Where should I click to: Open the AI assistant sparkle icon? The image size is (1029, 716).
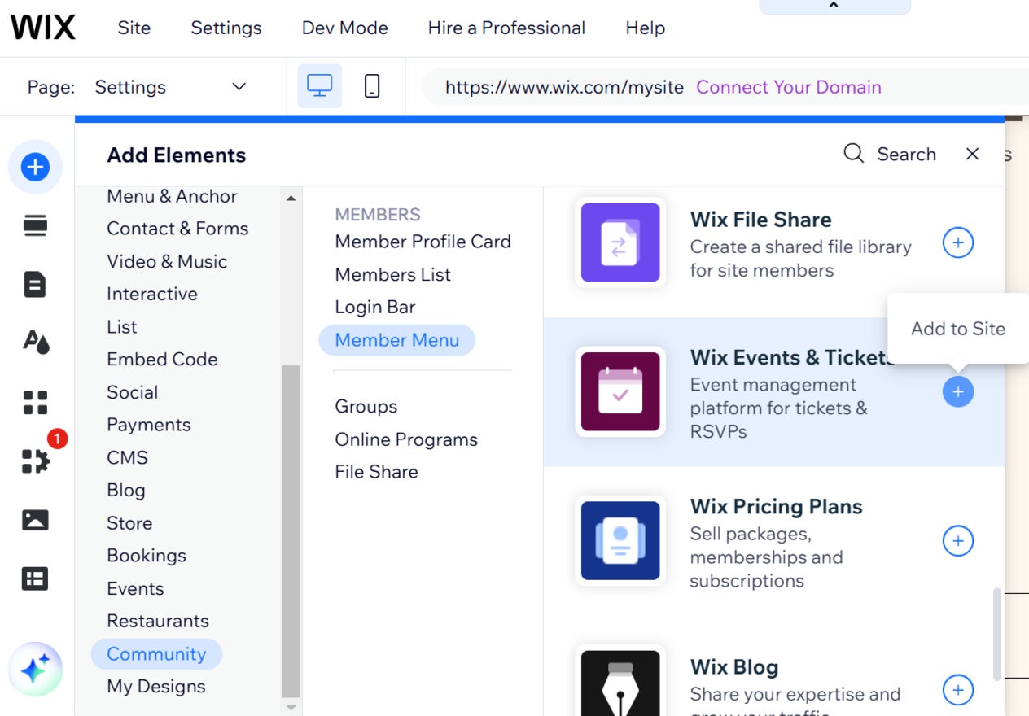tap(35, 670)
